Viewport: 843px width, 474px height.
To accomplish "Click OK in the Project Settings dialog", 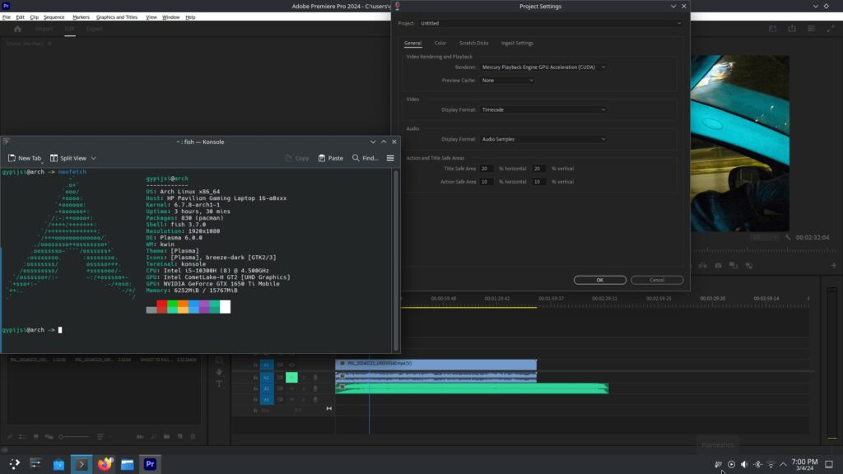I will click(x=599, y=280).
